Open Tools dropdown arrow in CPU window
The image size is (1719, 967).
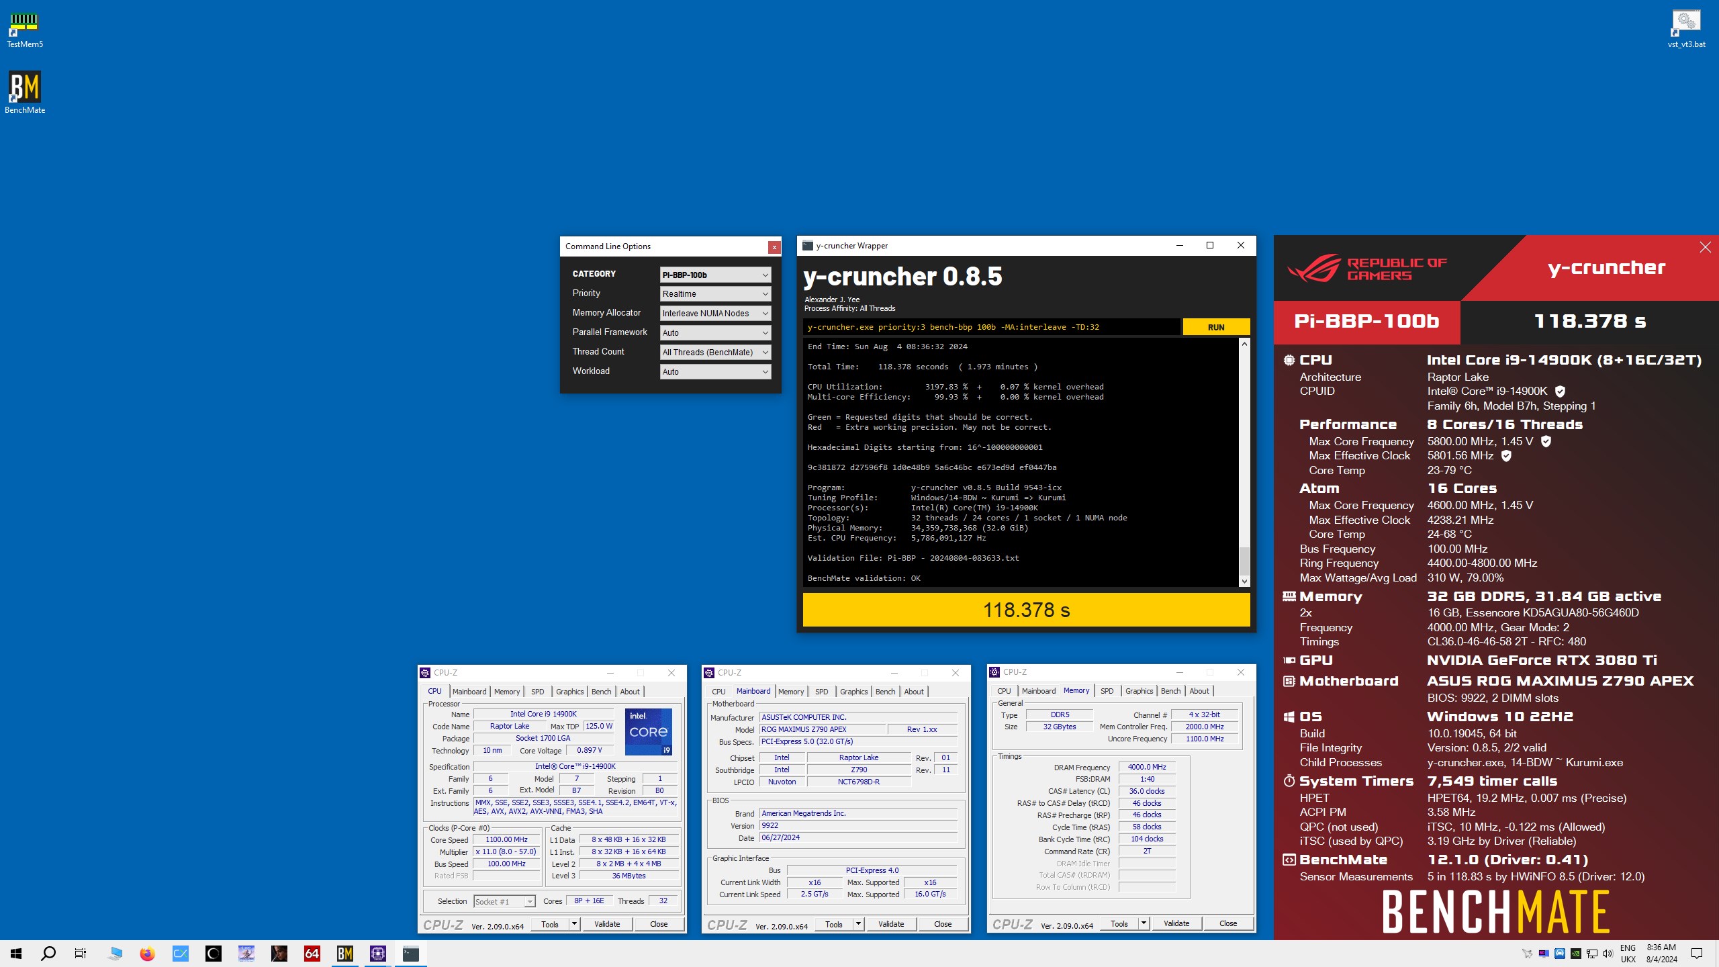click(x=574, y=924)
